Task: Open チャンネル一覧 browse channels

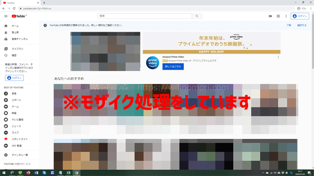Action: point(20,155)
